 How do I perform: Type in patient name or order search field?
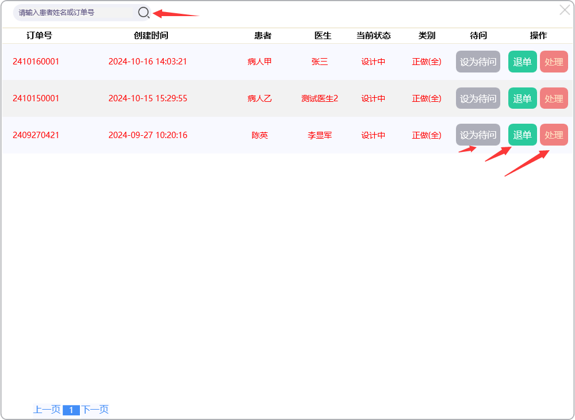[74, 12]
